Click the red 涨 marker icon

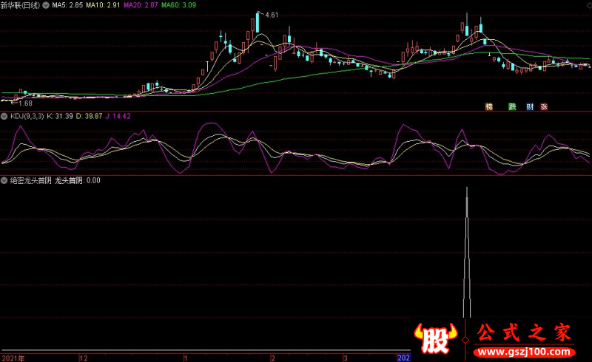point(544,106)
